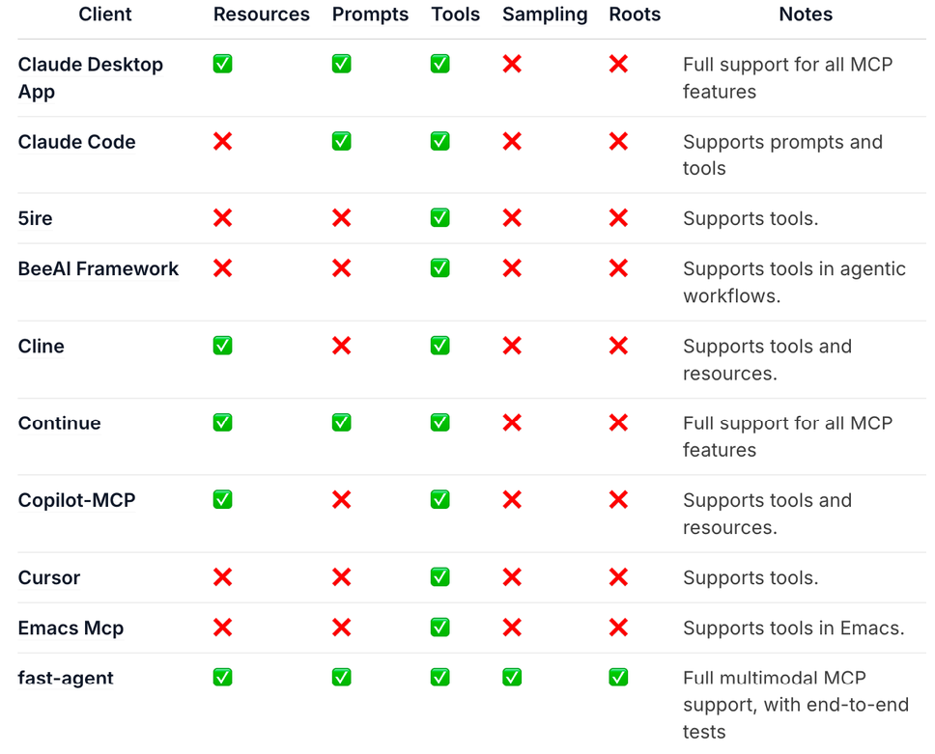Click the Notes column header

coord(806,14)
